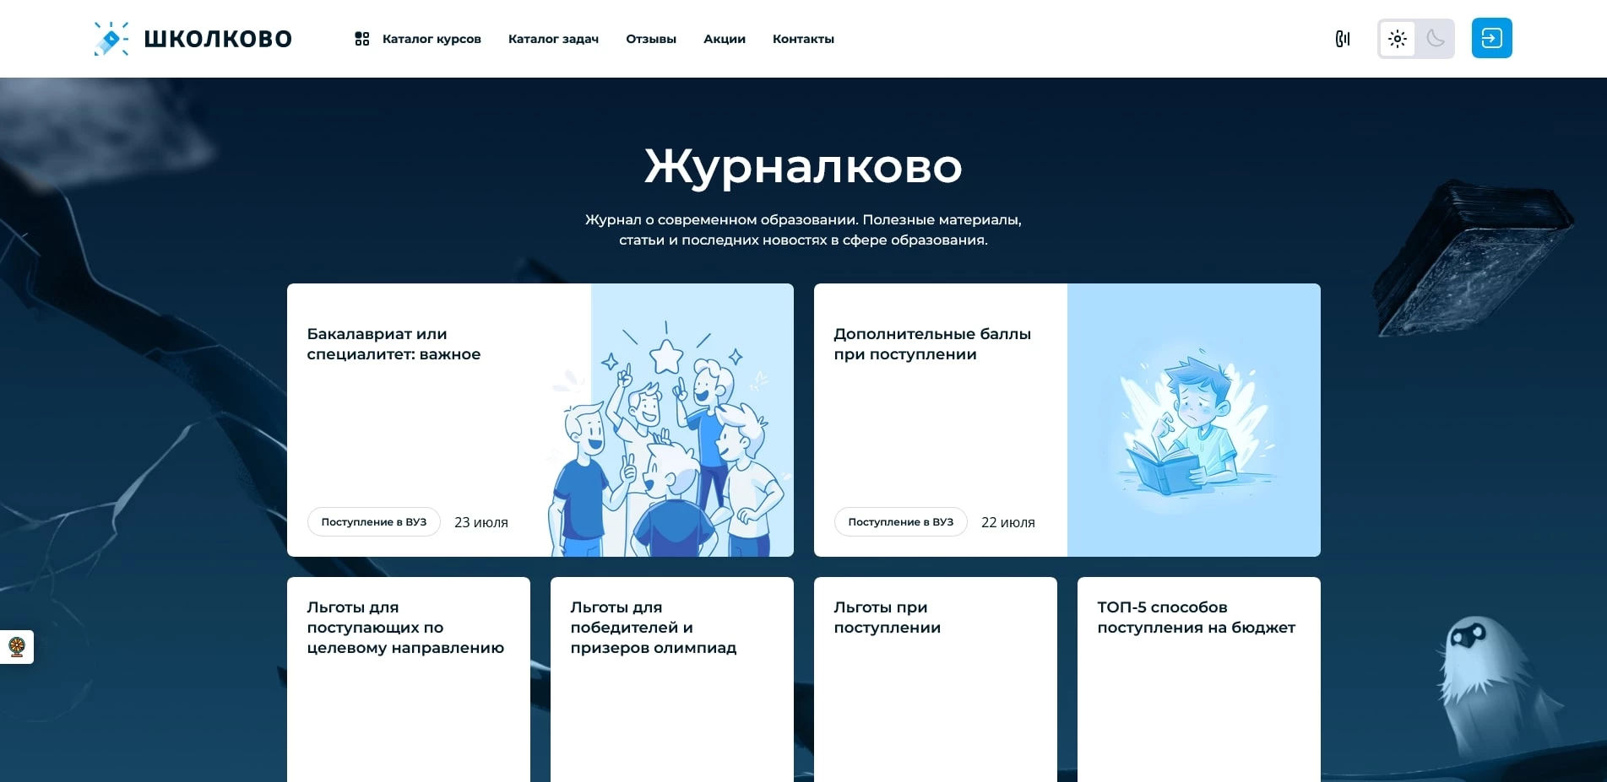Click the grid icon beside Каталог курсов

point(362,38)
